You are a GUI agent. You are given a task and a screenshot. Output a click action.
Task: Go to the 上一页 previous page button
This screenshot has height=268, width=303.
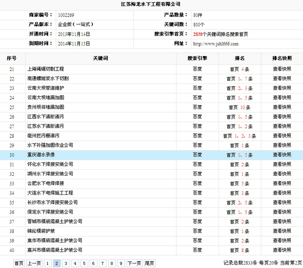coord(34,263)
